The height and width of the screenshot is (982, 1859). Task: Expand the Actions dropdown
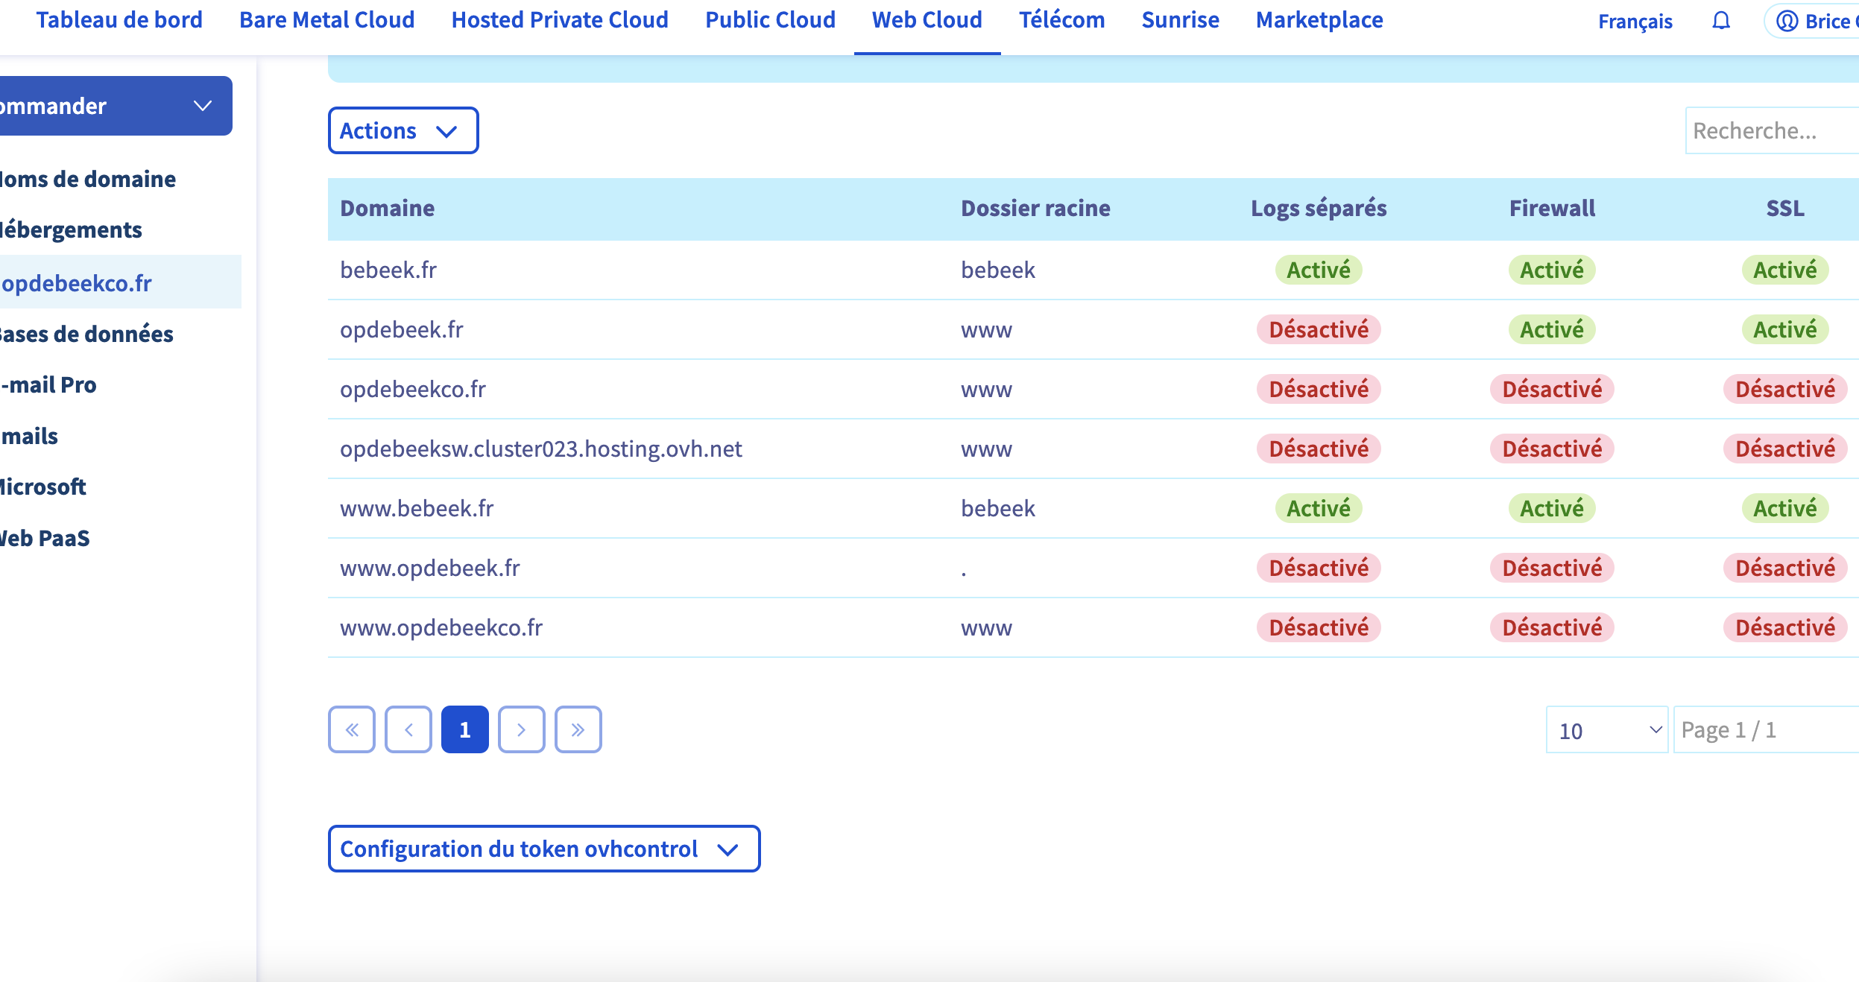[403, 131]
